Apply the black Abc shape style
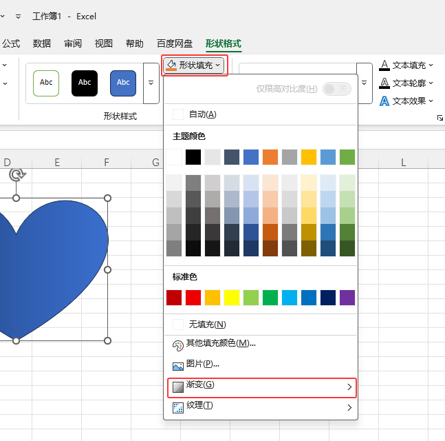The width and height of the screenshot is (445, 441). [85, 83]
